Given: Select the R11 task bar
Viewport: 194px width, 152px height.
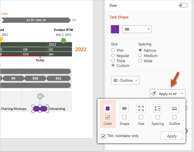Looking at the screenshot, I should (59, 78).
